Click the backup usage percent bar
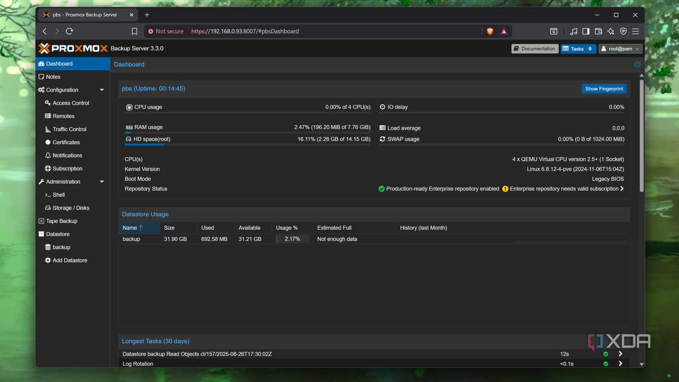 [x=292, y=239]
